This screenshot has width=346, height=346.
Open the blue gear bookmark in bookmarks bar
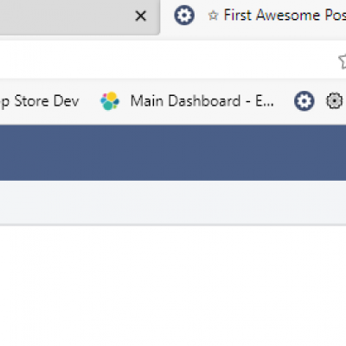coord(304,101)
